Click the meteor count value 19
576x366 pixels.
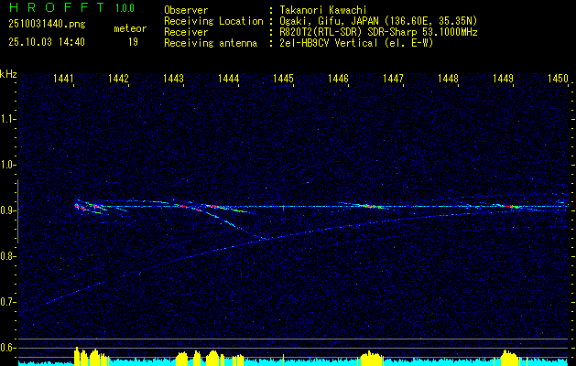click(x=133, y=42)
